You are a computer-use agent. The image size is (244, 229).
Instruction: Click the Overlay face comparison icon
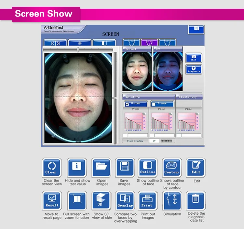click(125, 201)
